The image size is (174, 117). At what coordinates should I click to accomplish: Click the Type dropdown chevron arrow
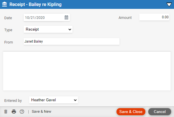pos(70,29)
